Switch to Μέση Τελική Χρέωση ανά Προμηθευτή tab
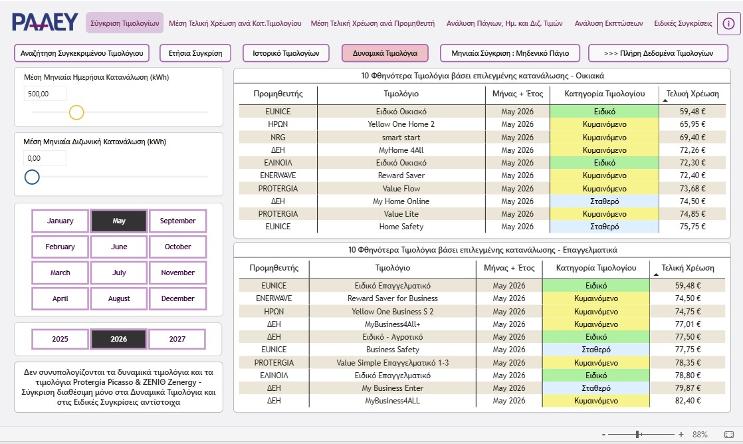 click(372, 23)
